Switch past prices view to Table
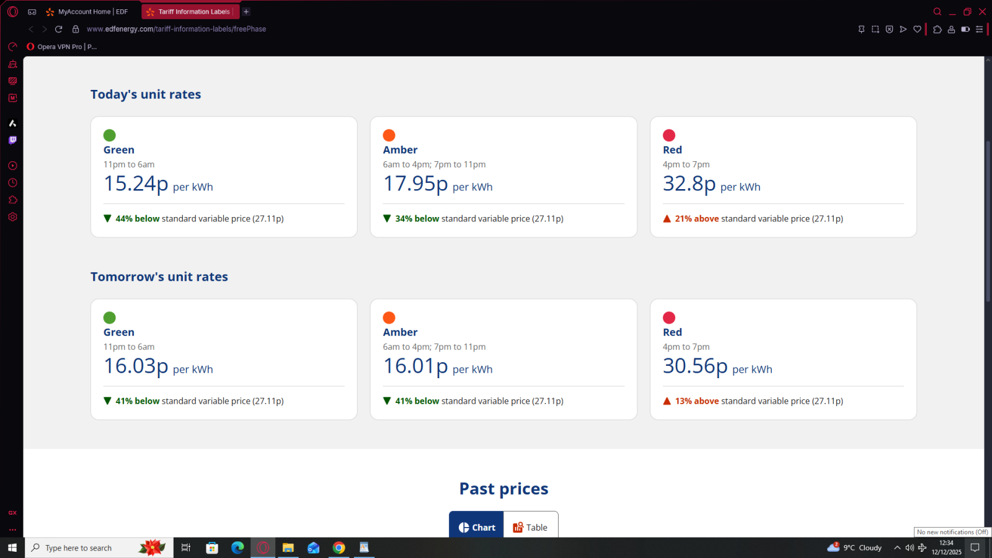992x558 pixels. (531, 527)
